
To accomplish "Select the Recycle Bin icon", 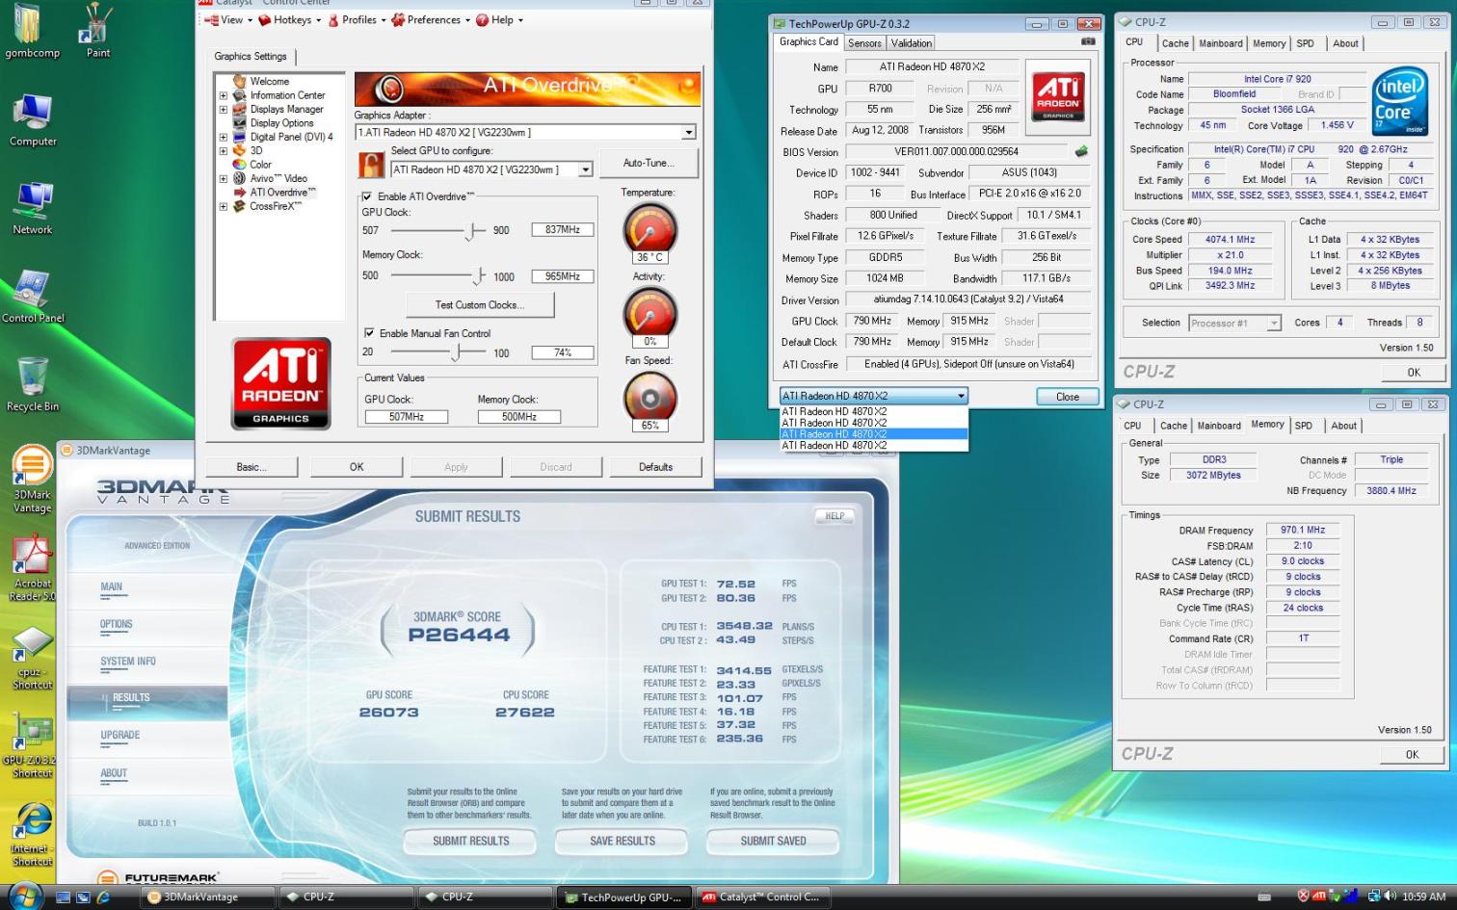I will pyautogui.click(x=33, y=384).
